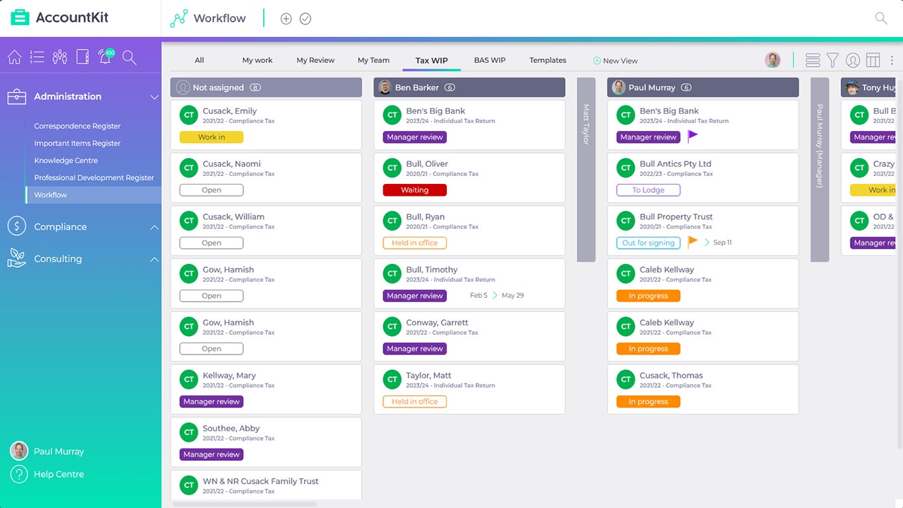Open Important Items Register link
Viewport: 903px width, 508px height.
tap(77, 143)
